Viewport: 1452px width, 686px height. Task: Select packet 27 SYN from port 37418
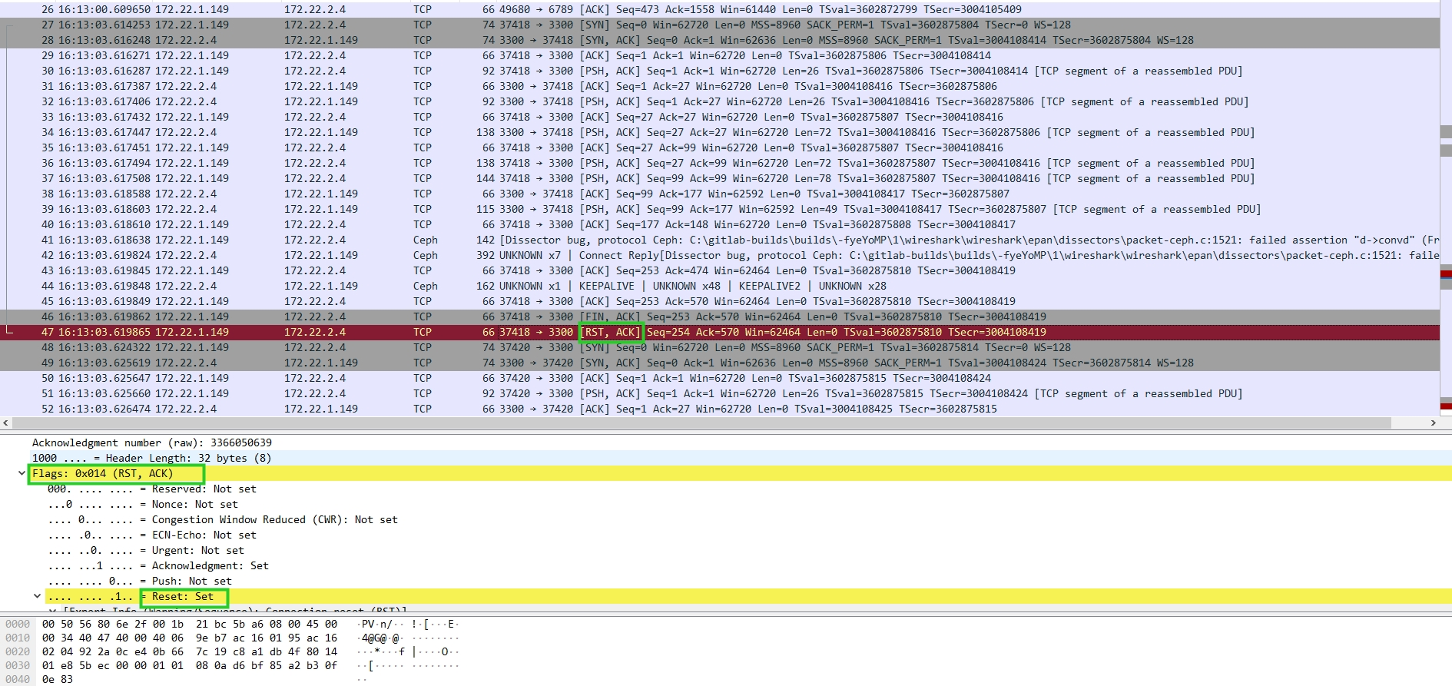pos(720,25)
